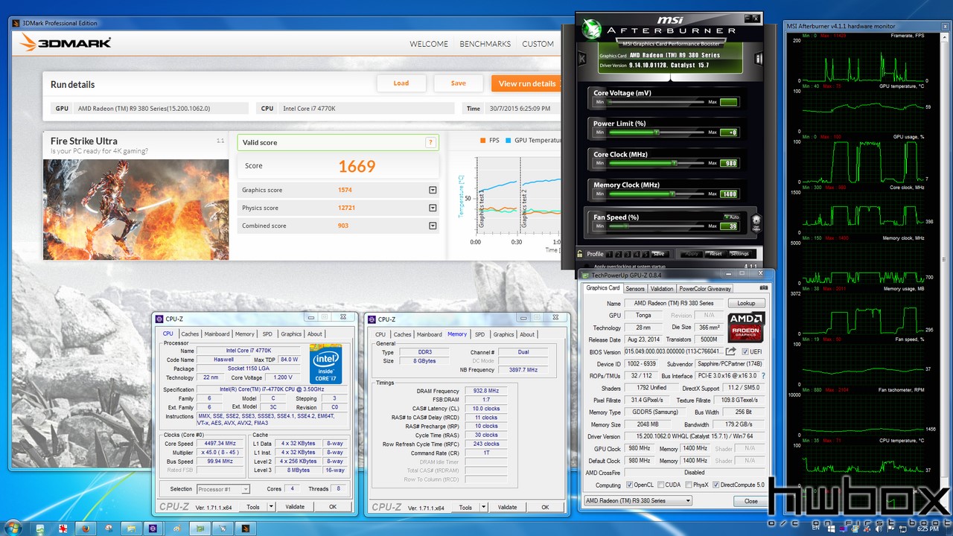The width and height of the screenshot is (953, 536).
Task: Go to the 3DMark WELCOME menu
Action: 429,44
